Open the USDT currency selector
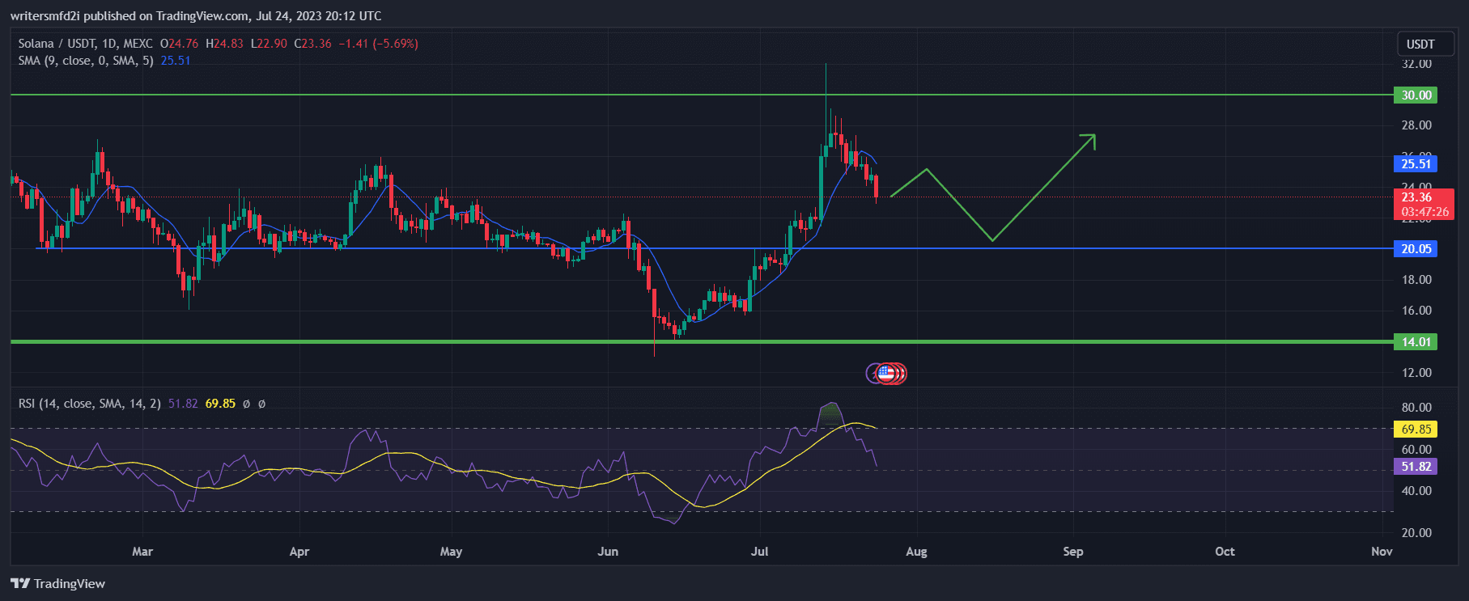Image resolution: width=1469 pixels, height=601 pixels. (1420, 44)
